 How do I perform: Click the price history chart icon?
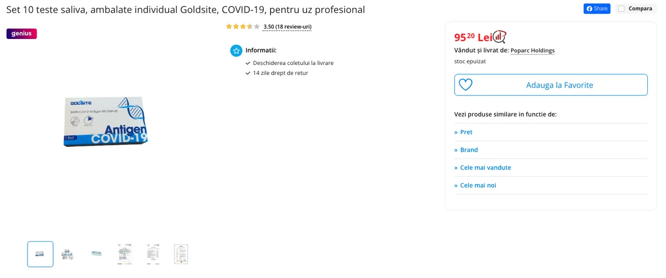pos(499,37)
